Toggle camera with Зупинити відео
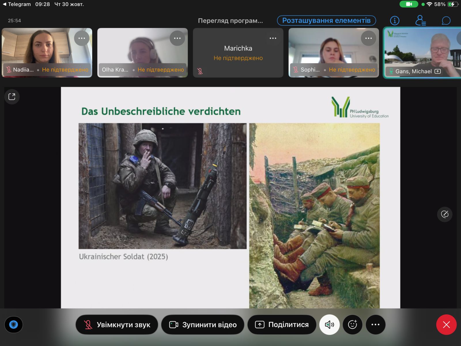This screenshot has width=461, height=346. click(203, 325)
